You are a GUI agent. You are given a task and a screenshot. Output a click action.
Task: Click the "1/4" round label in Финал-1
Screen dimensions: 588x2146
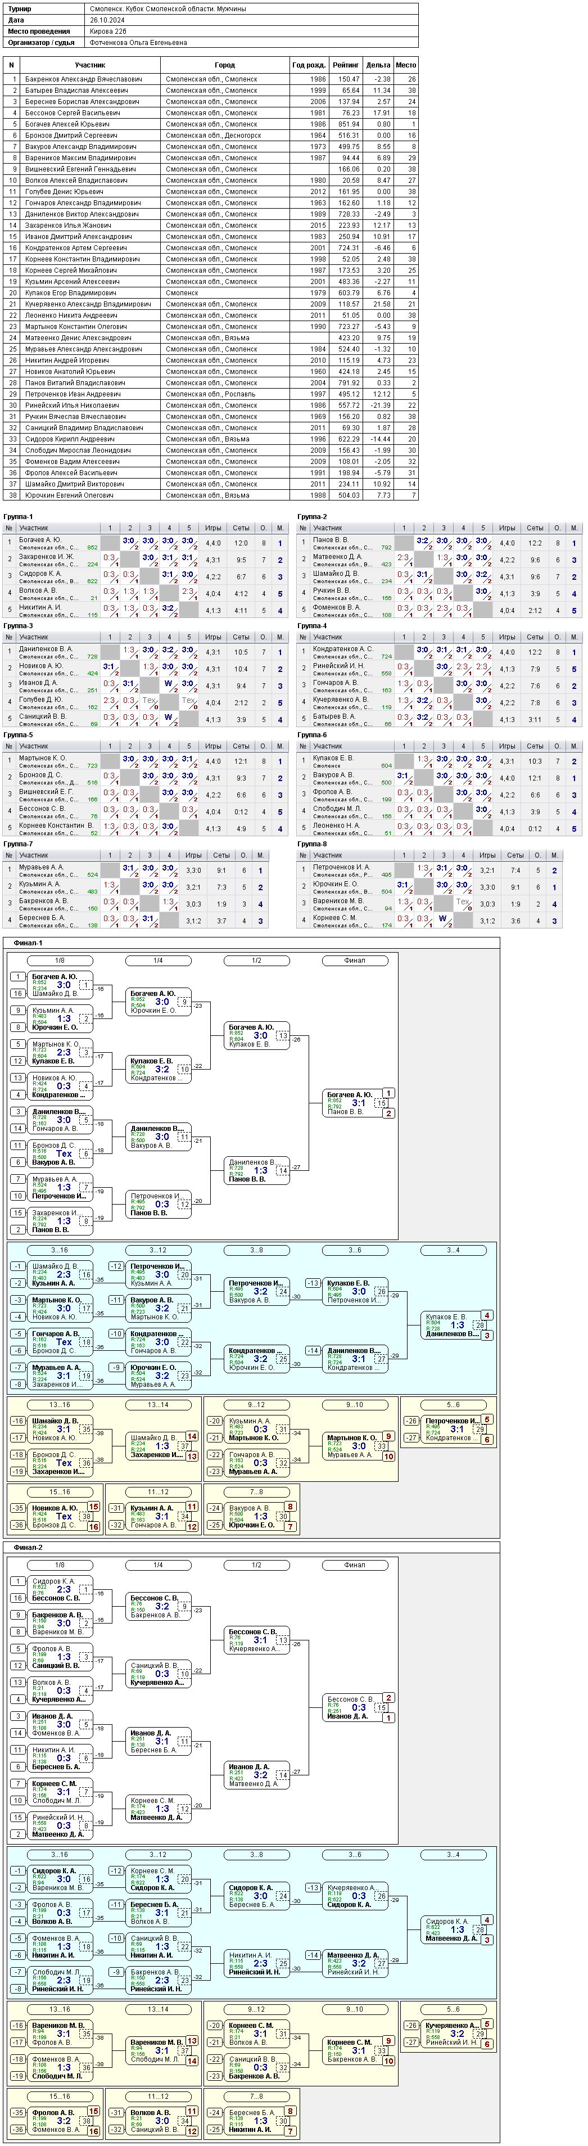[x=157, y=961]
